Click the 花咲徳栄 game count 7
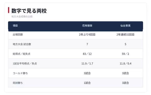 87,44
